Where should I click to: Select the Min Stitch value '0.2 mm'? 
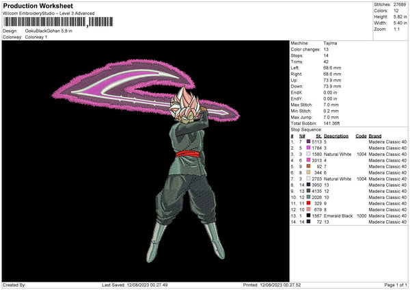click(331, 111)
